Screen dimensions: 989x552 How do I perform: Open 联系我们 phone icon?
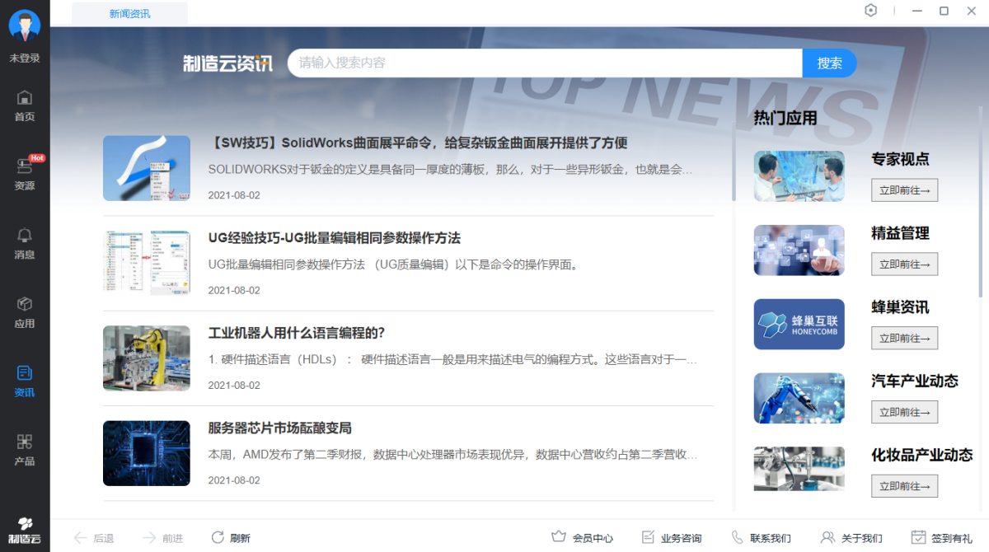click(761, 538)
